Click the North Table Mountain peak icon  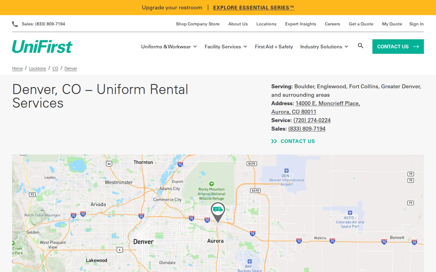pyautogui.click(x=42, y=210)
